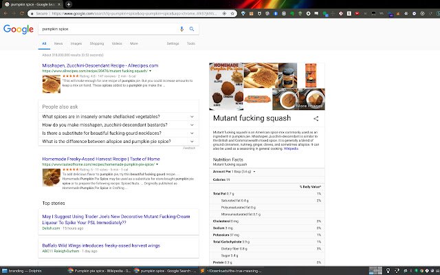Open search Tools menu

pos(191,43)
